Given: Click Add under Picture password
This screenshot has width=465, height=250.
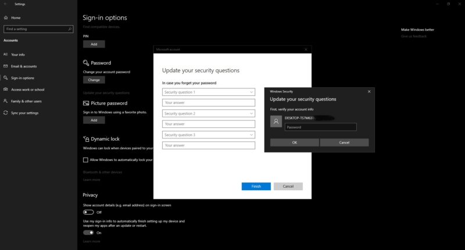Looking at the screenshot, I should coord(94,120).
